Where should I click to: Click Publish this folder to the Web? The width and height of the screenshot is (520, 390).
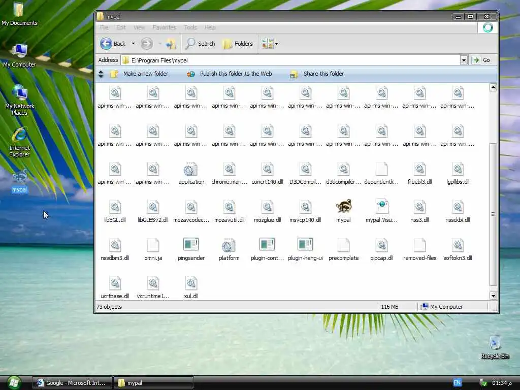pos(230,74)
